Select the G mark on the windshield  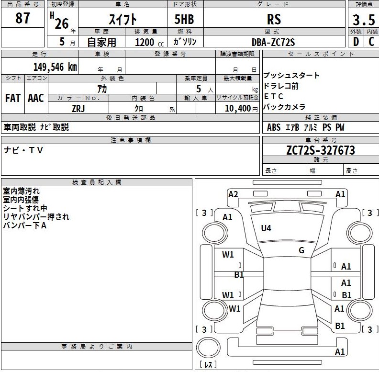tap(301, 250)
